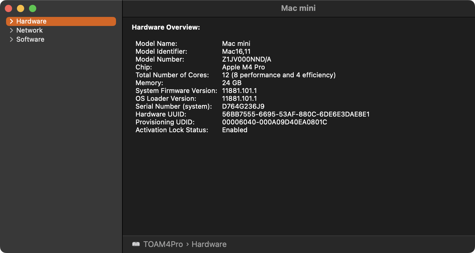
Task: Click the Model Number Z1JV000NND/A
Action: pyautogui.click(x=247, y=59)
